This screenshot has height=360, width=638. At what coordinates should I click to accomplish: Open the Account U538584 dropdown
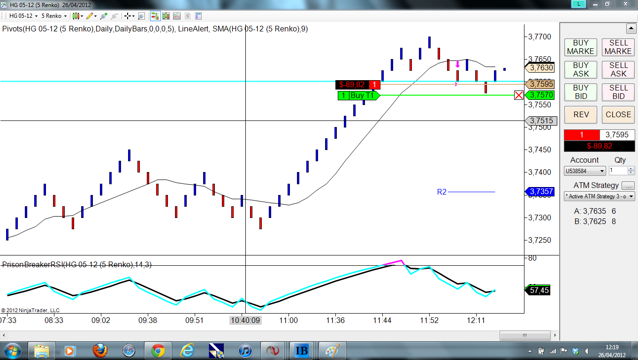click(585, 171)
